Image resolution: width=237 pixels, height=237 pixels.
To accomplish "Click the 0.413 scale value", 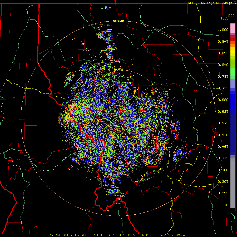I will click(223, 158).
